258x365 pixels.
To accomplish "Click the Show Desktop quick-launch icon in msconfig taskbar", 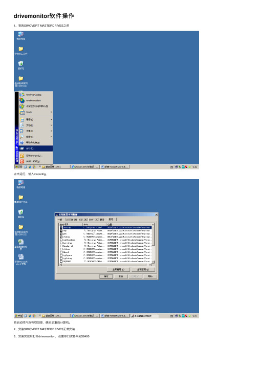I will 26,316.
